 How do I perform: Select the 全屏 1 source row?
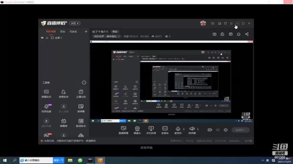pos(63,38)
